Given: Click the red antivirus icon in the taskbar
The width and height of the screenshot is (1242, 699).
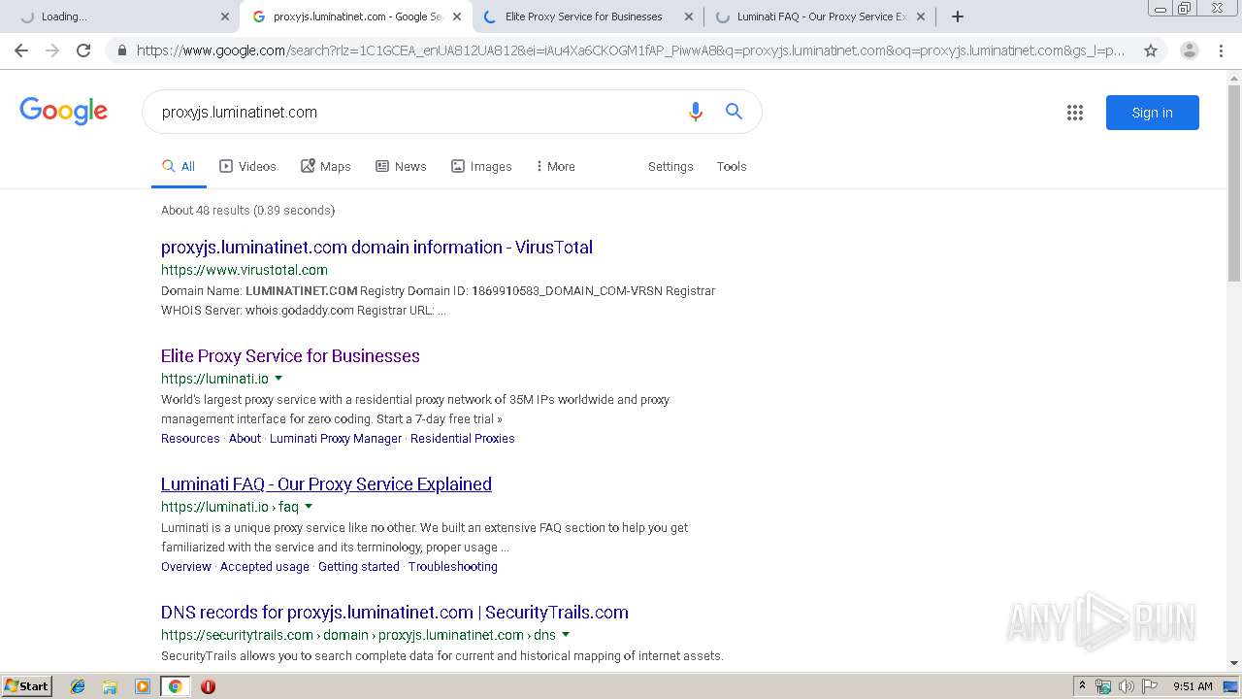Looking at the screenshot, I should click(208, 686).
